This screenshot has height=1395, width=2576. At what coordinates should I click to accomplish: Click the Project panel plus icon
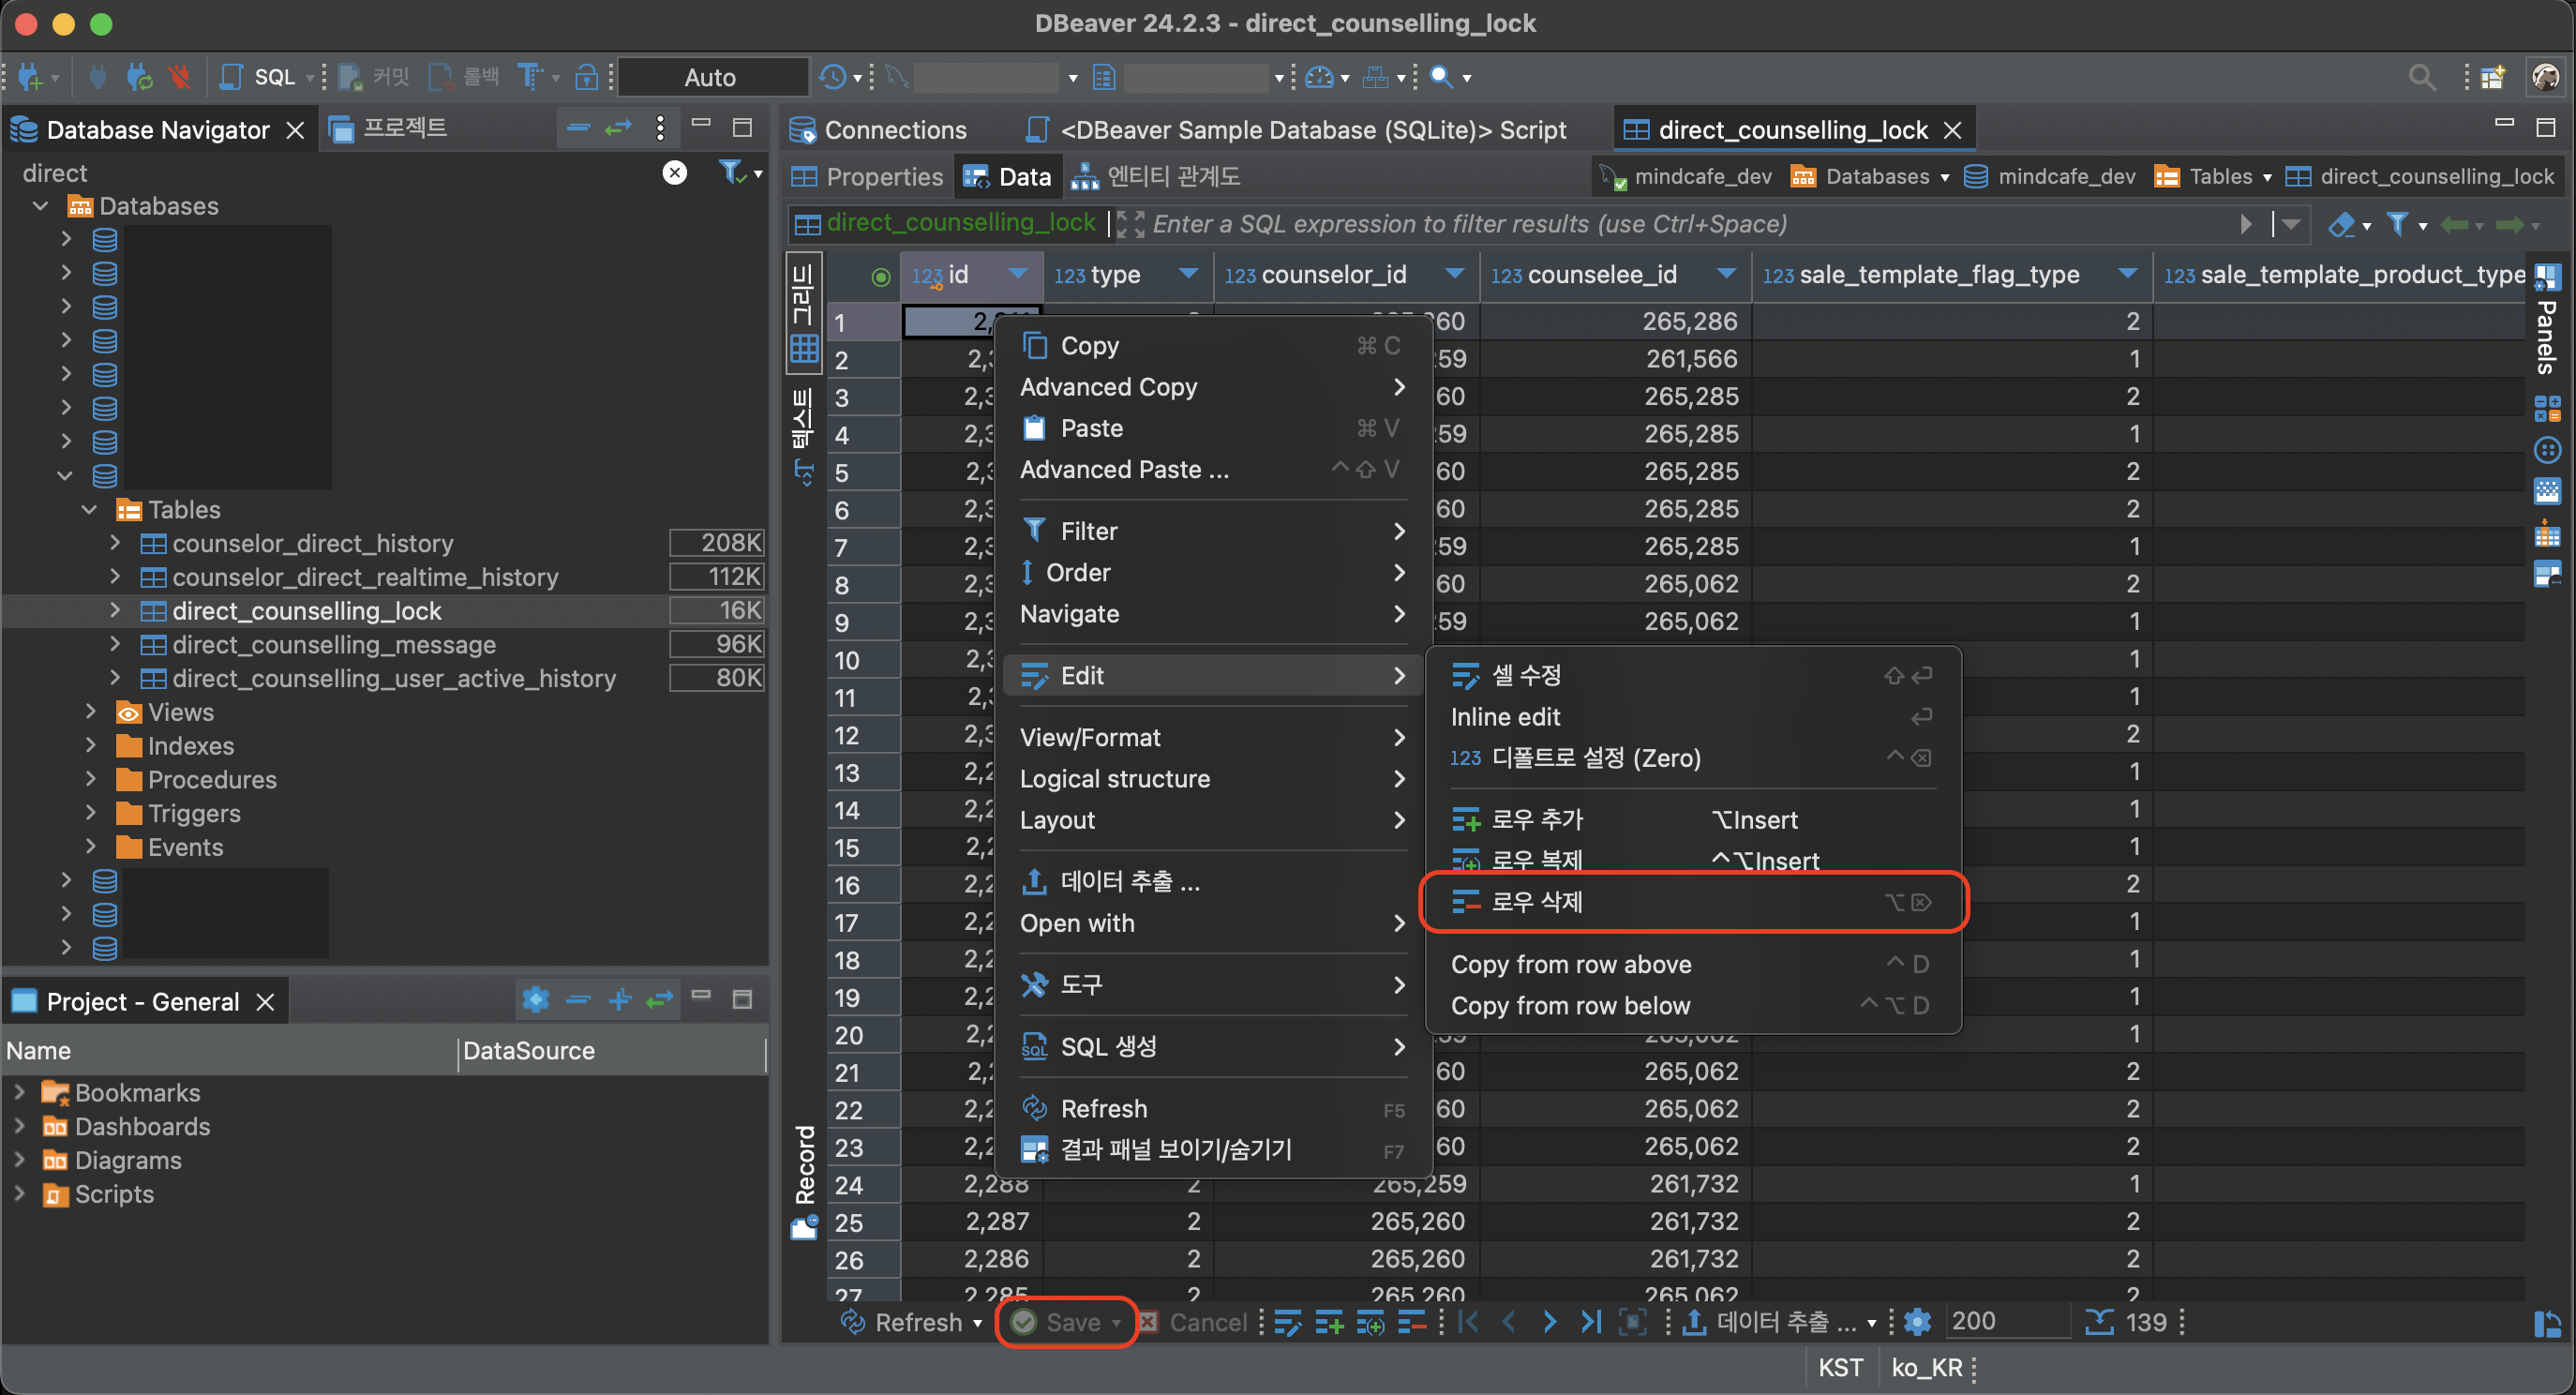coord(619,999)
